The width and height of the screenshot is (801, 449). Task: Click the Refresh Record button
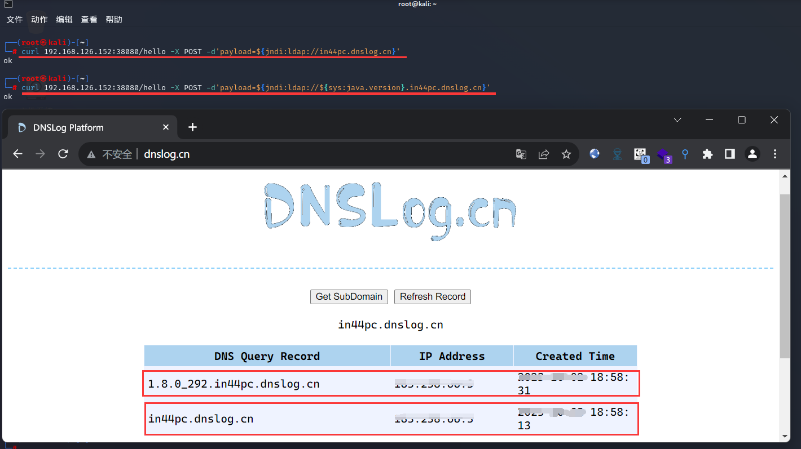[433, 297]
